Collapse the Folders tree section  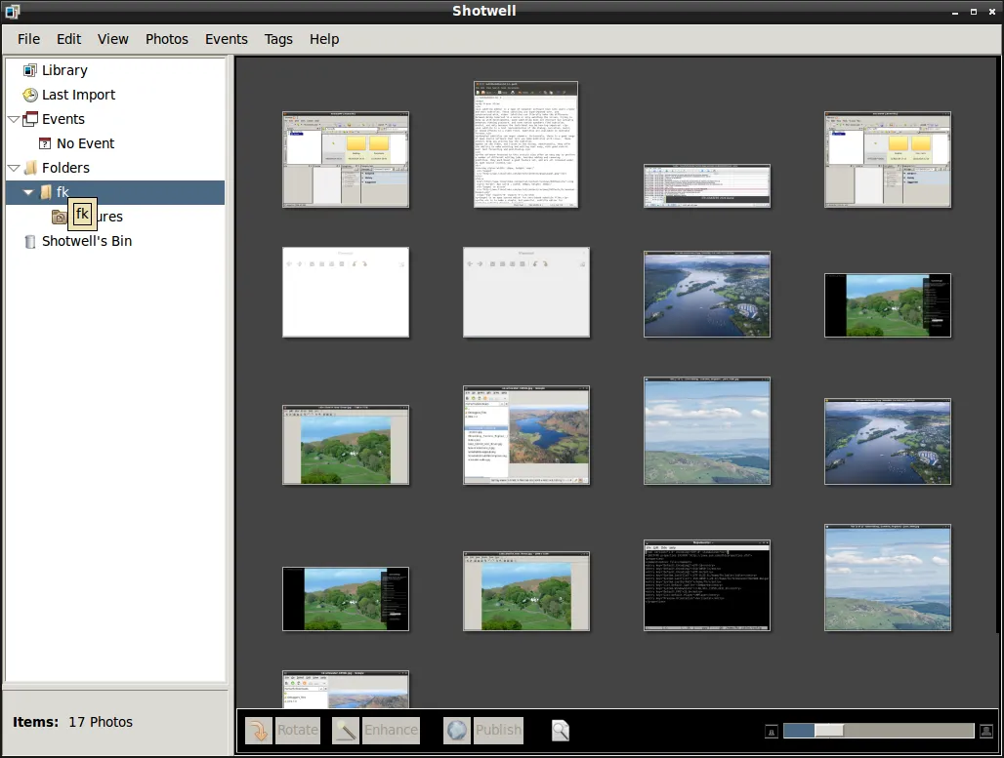coord(14,168)
